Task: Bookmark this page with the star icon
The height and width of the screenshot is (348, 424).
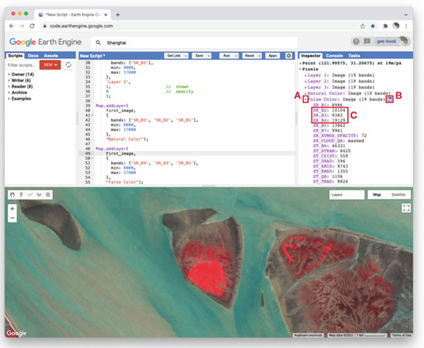Action: click(373, 26)
